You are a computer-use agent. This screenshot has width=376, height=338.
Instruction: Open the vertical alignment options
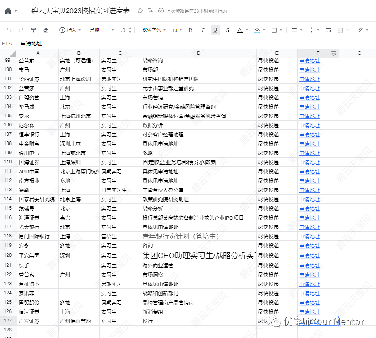pos(311,30)
